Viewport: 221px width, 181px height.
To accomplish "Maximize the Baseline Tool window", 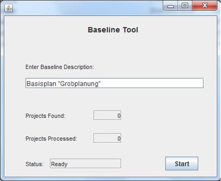I will (185, 6).
